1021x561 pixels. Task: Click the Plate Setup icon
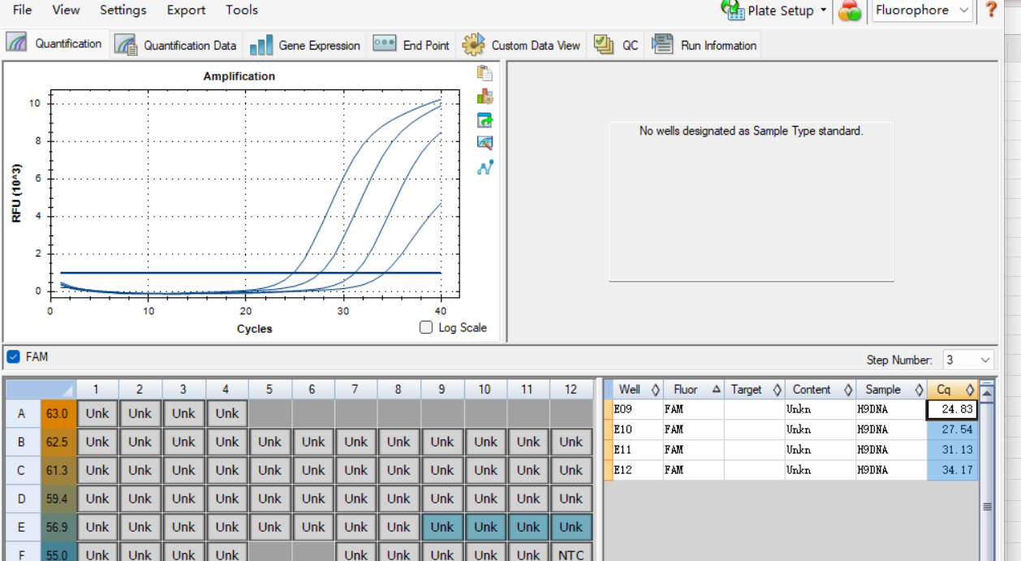pyautogui.click(x=733, y=11)
